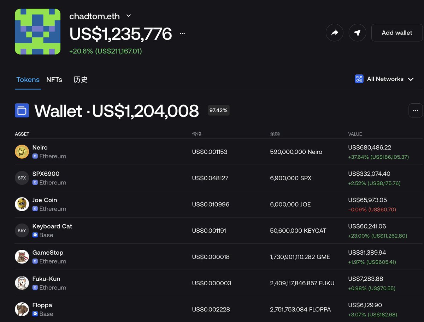Screen dimensions: 424x322
Task: Click the KEY Keyboard Cat logo
Action: 22,231
